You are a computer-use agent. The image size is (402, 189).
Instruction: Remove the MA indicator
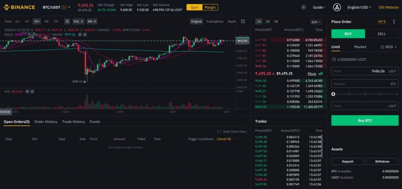pyautogui.click(x=95, y=22)
